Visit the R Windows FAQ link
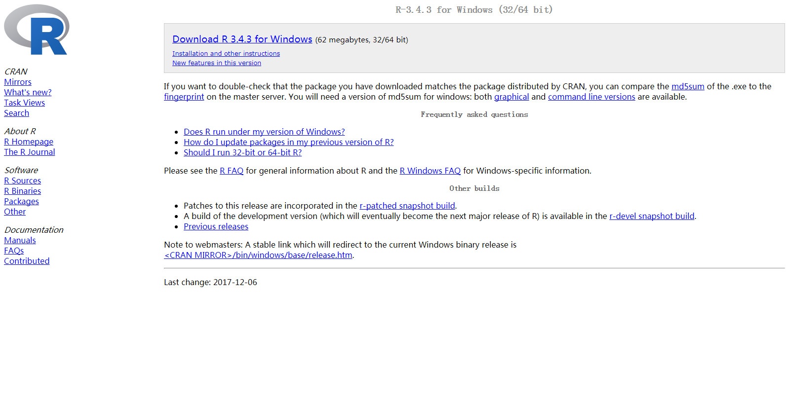The width and height of the screenshot is (789, 399). coord(430,171)
